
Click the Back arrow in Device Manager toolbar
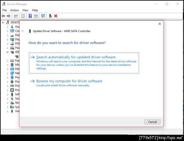[x=3, y=16]
